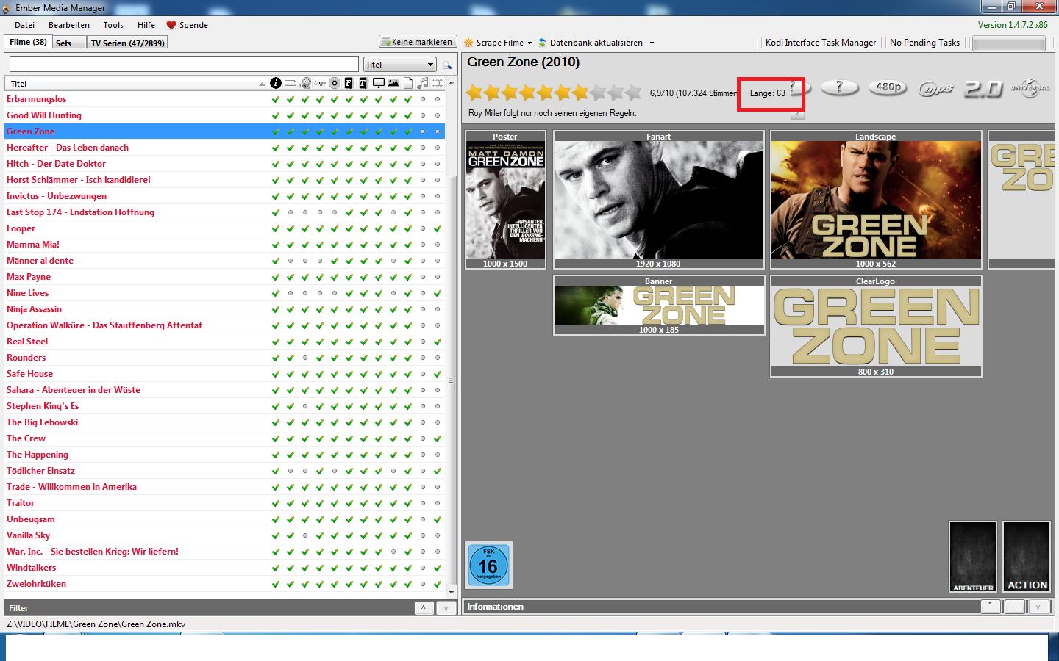This screenshot has height=661, width=1059.
Task: Click the Keine markieren button
Action: pyautogui.click(x=418, y=42)
